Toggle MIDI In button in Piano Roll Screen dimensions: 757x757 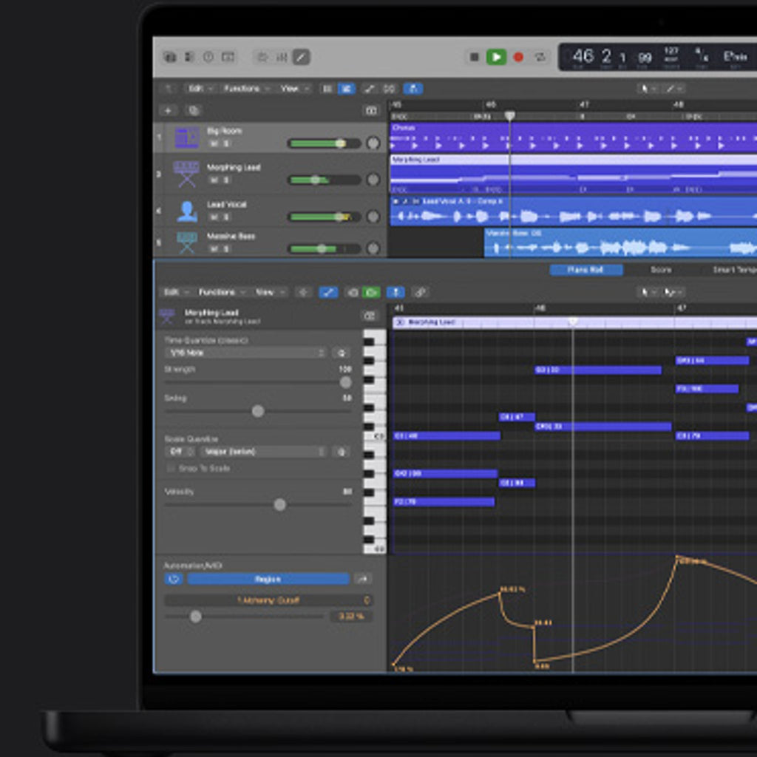[353, 292]
